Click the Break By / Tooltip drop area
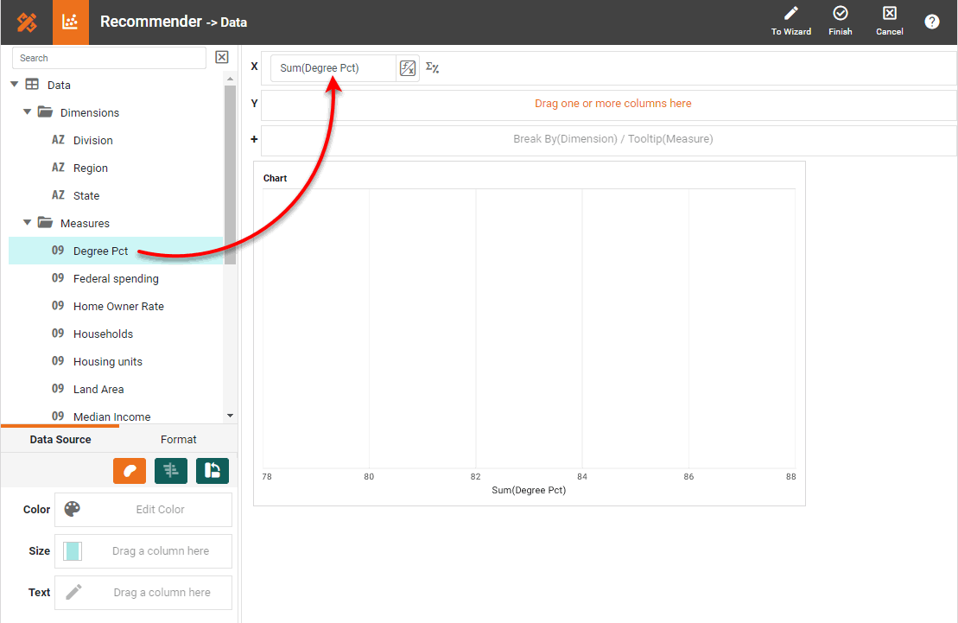This screenshot has width=958, height=623. click(608, 139)
